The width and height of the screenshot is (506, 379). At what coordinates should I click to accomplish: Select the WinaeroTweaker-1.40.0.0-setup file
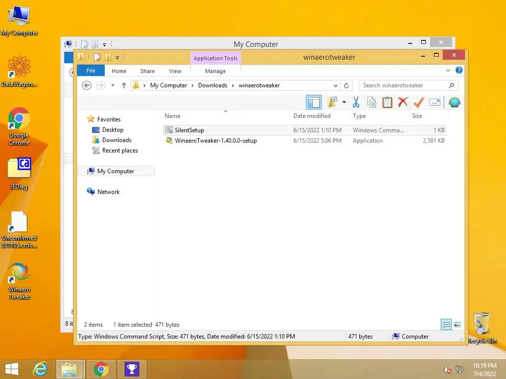click(305, 141)
